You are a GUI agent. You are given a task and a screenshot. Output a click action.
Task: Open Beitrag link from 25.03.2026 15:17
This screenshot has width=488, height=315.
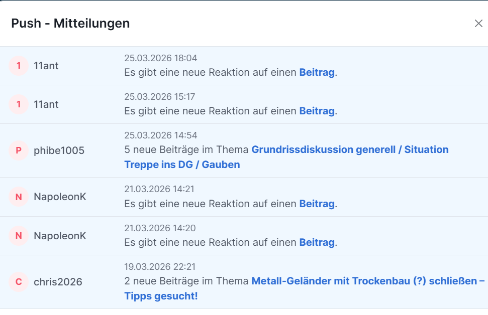point(317,111)
